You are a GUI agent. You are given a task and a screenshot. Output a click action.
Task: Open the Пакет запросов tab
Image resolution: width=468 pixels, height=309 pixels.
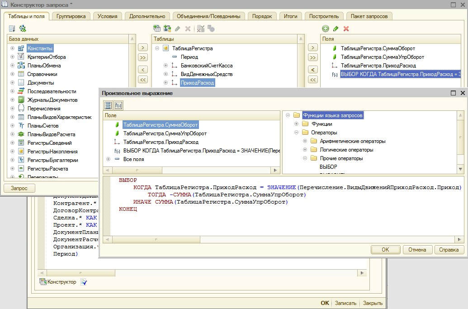point(369,16)
